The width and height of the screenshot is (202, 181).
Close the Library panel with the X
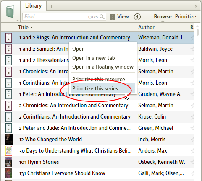(196, 6)
